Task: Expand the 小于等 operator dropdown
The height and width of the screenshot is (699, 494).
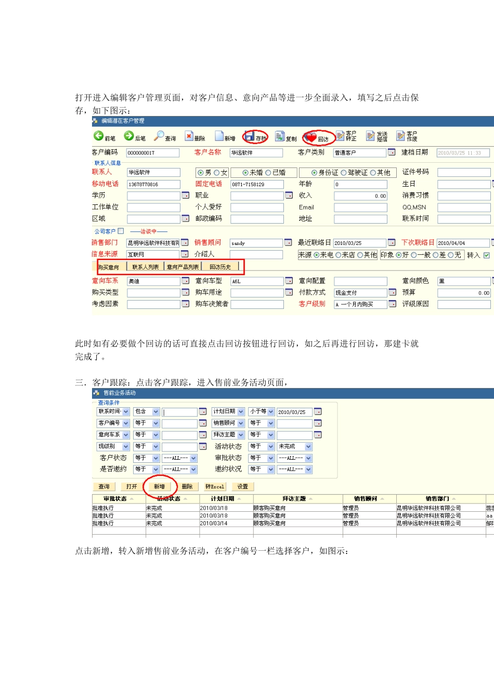Action: coord(271,411)
